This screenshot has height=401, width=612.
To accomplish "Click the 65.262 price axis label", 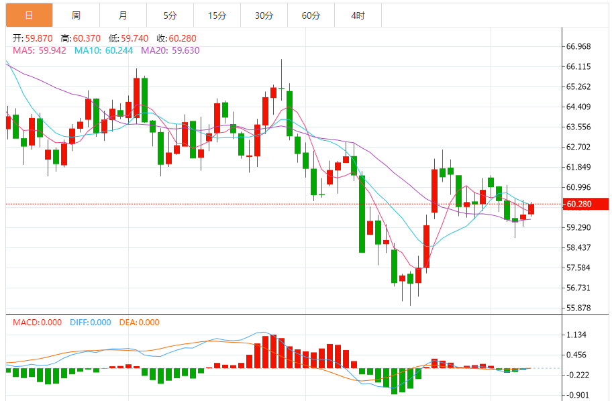I will (x=578, y=87).
